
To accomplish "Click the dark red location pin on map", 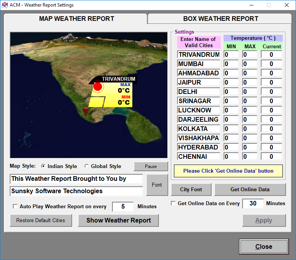I will [86, 111].
